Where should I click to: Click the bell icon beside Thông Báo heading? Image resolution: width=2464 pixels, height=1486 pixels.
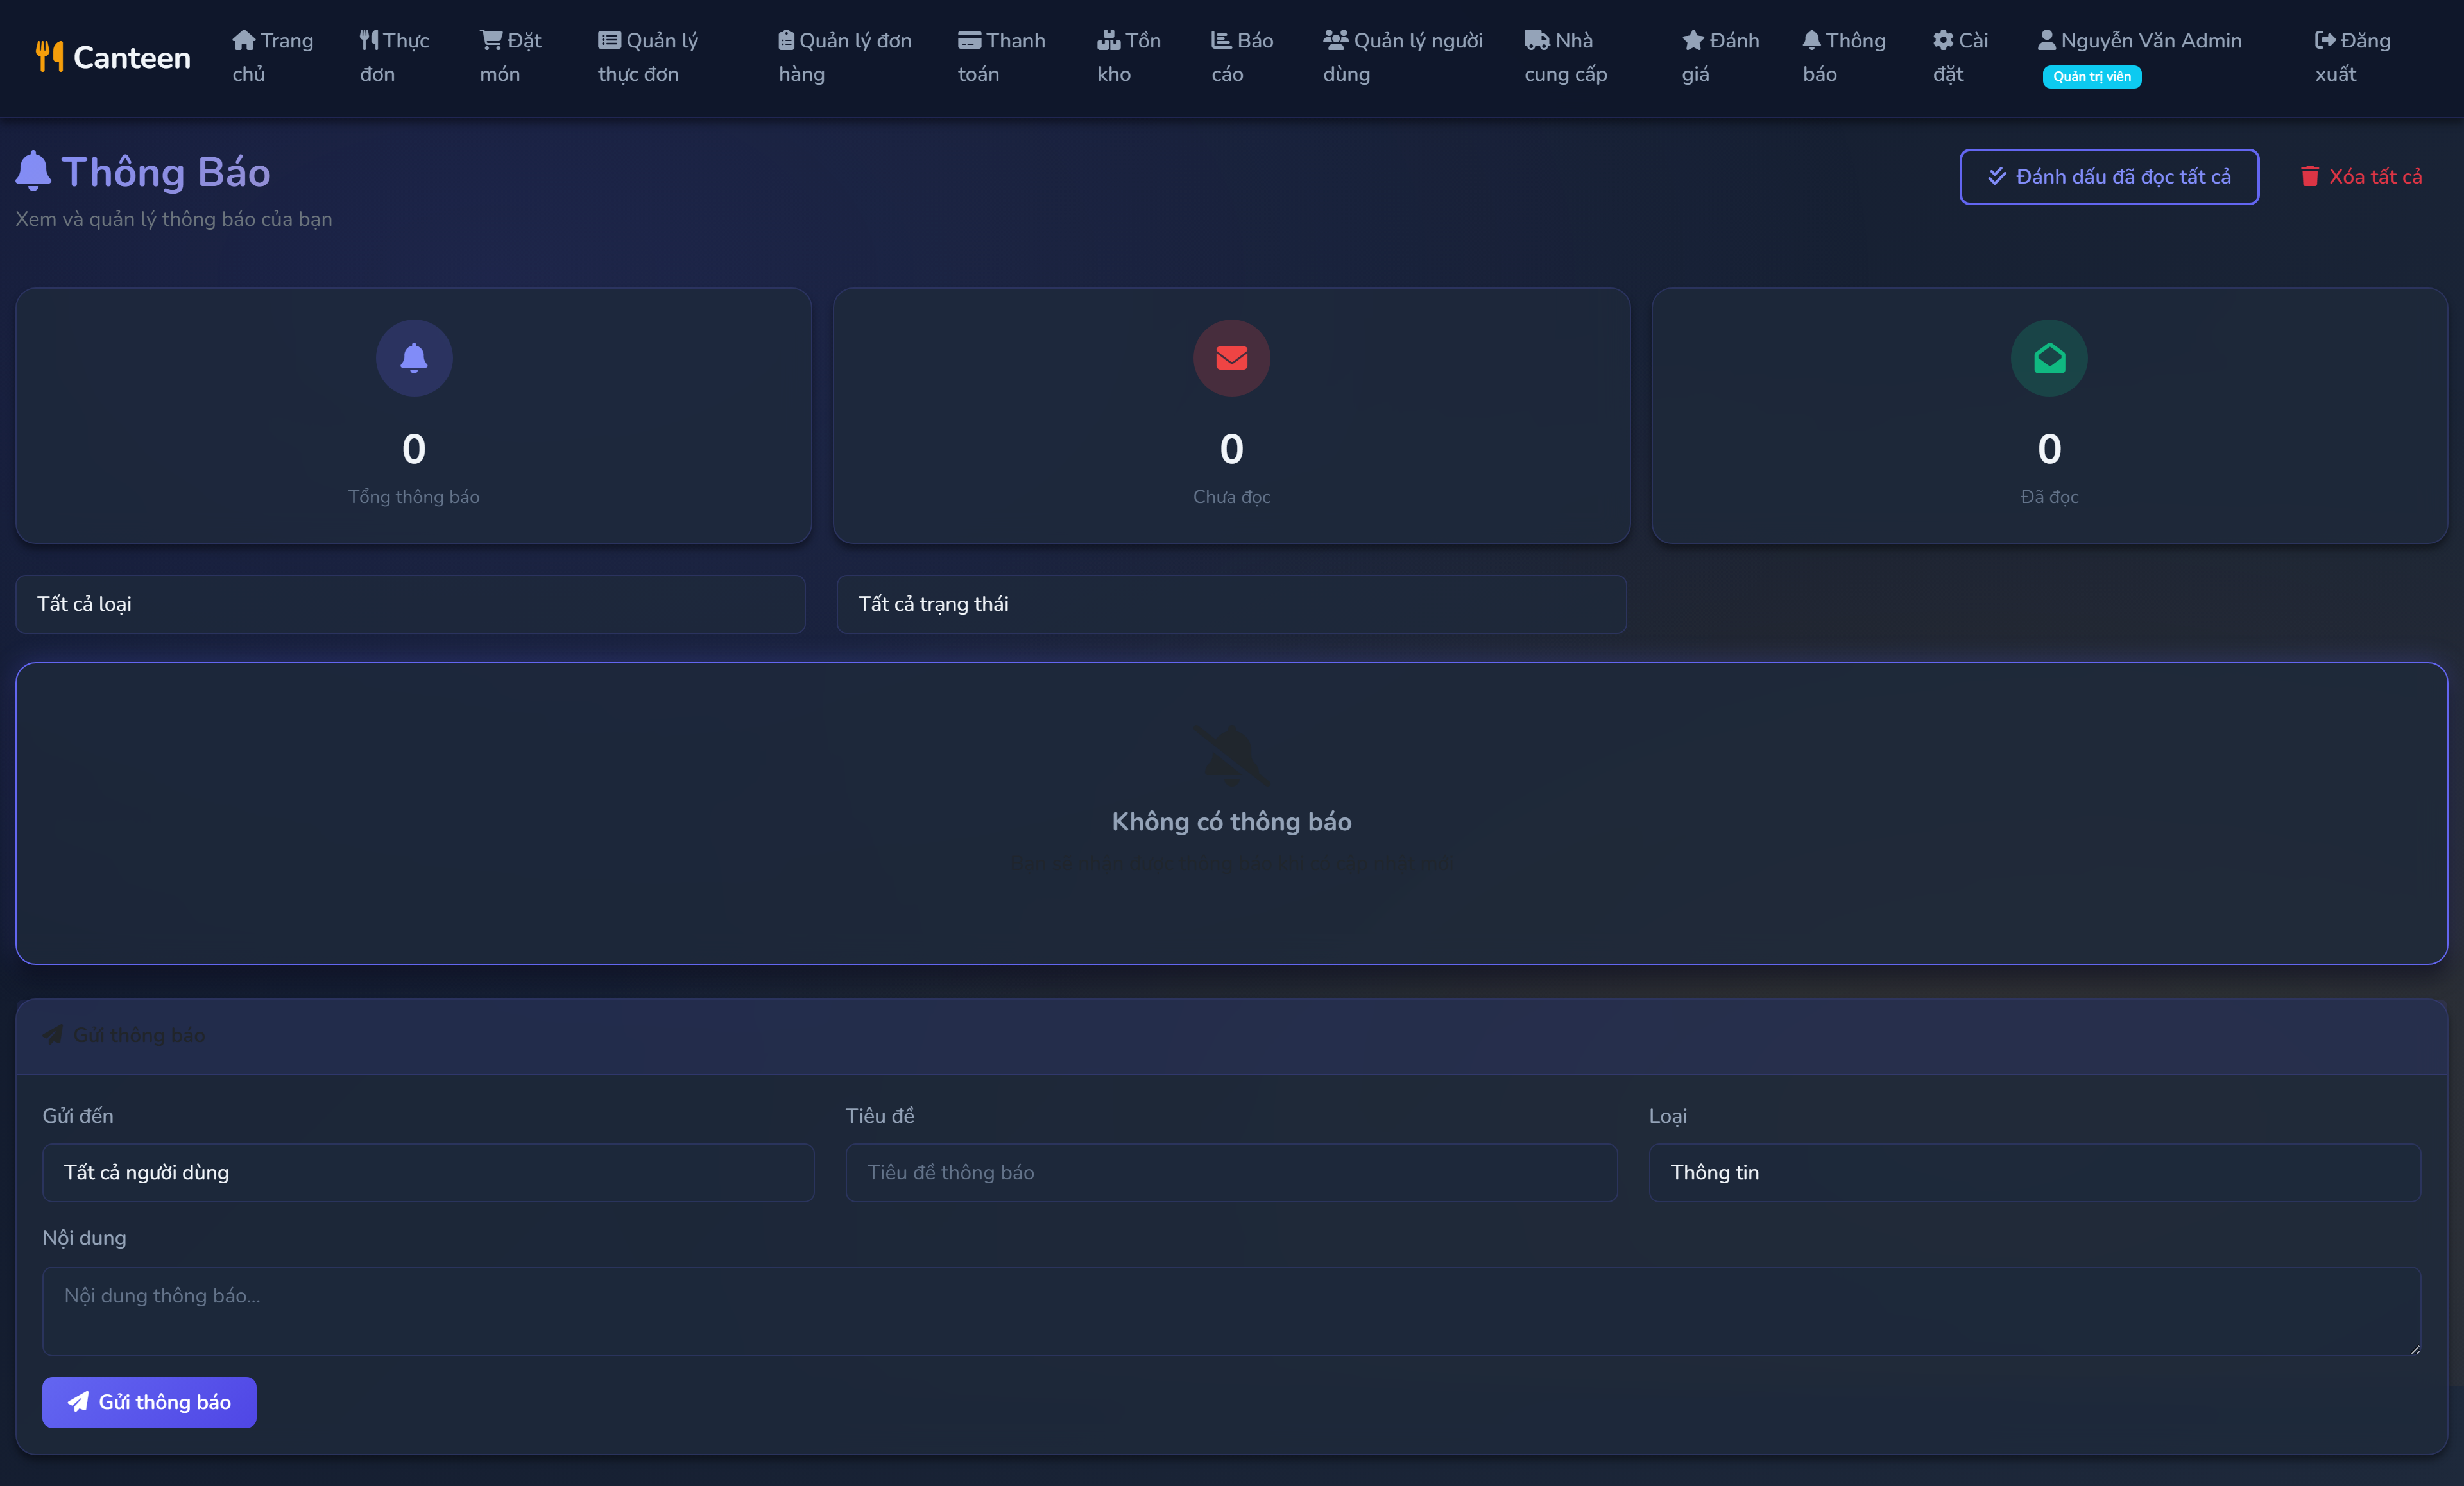[x=33, y=171]
